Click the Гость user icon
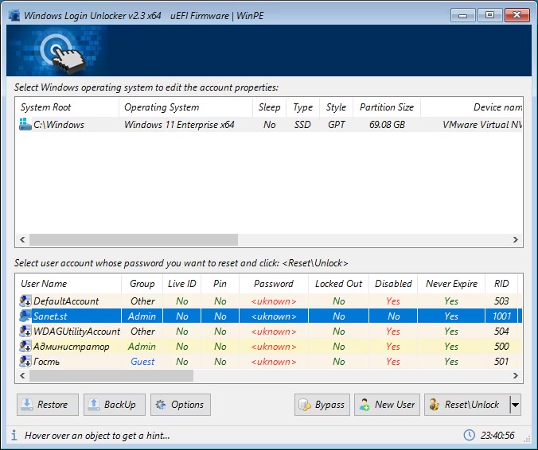Image resolution: width=538 pixels, height=450 pixels. click(x=25, y=361)
